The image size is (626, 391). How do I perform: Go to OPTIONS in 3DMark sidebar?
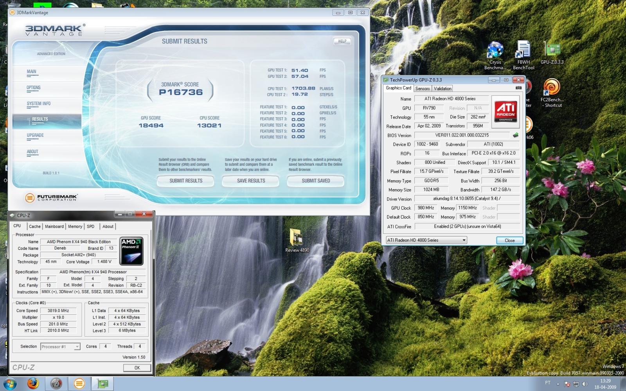tap(34, 88)
